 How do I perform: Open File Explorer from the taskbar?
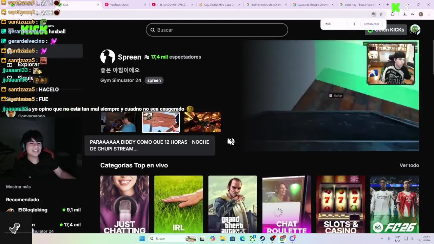[222, 239]
